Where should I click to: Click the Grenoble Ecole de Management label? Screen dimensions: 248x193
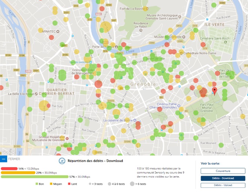click(83, 72)
